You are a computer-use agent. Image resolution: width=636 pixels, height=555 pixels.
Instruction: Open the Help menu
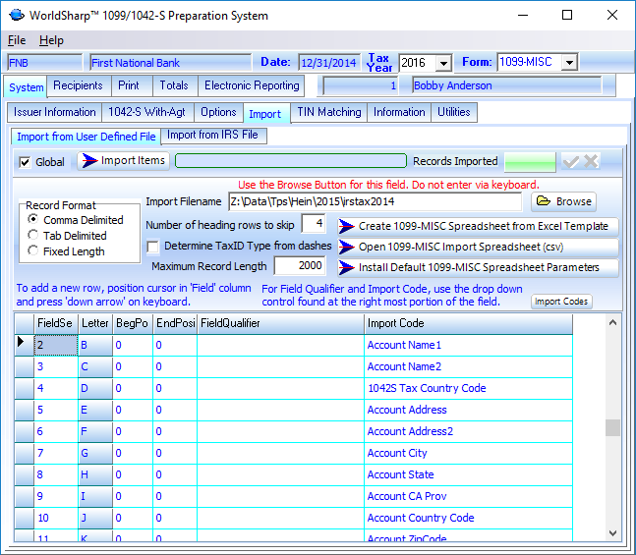51,40
